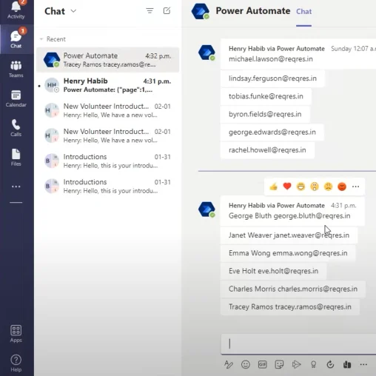This screenshot has width=376, height=376.
Task: Expand the Chat header dropdown
Action: point(73,11)
